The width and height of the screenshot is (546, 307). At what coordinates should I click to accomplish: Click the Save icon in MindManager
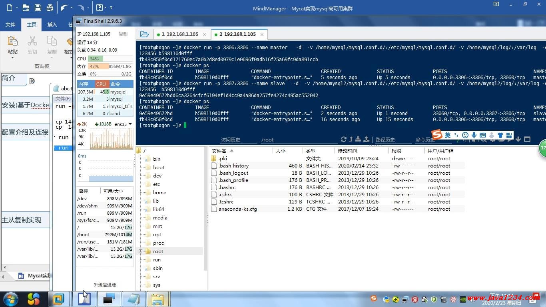click(38, 8)
